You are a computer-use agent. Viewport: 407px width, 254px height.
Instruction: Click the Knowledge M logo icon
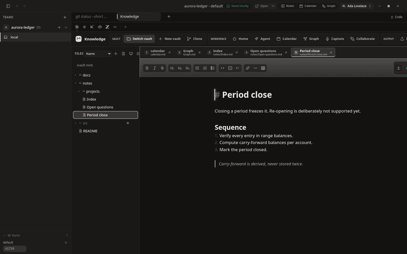pos(79,39)
